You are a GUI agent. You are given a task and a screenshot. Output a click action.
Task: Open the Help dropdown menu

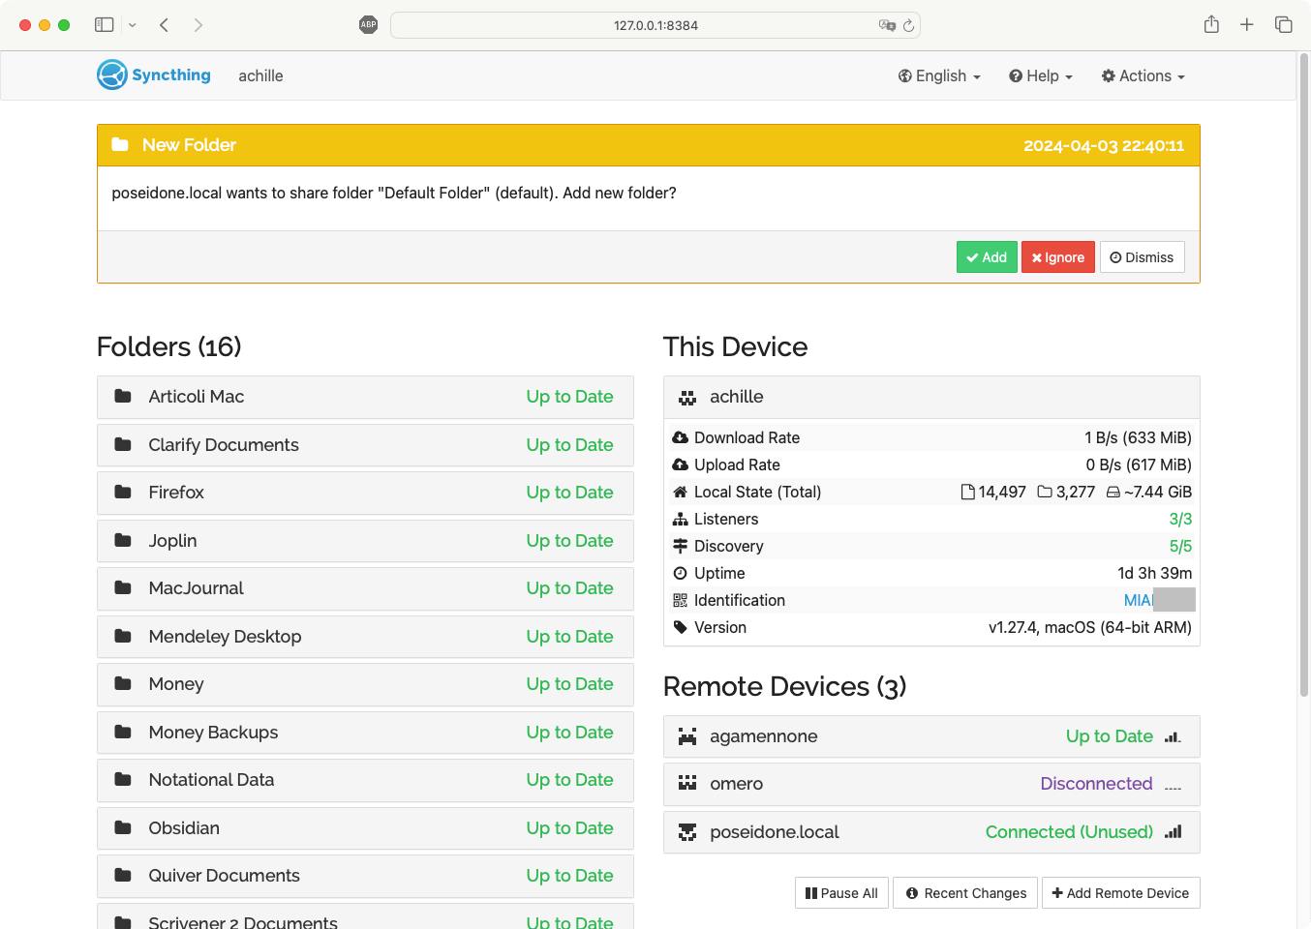1041,76
